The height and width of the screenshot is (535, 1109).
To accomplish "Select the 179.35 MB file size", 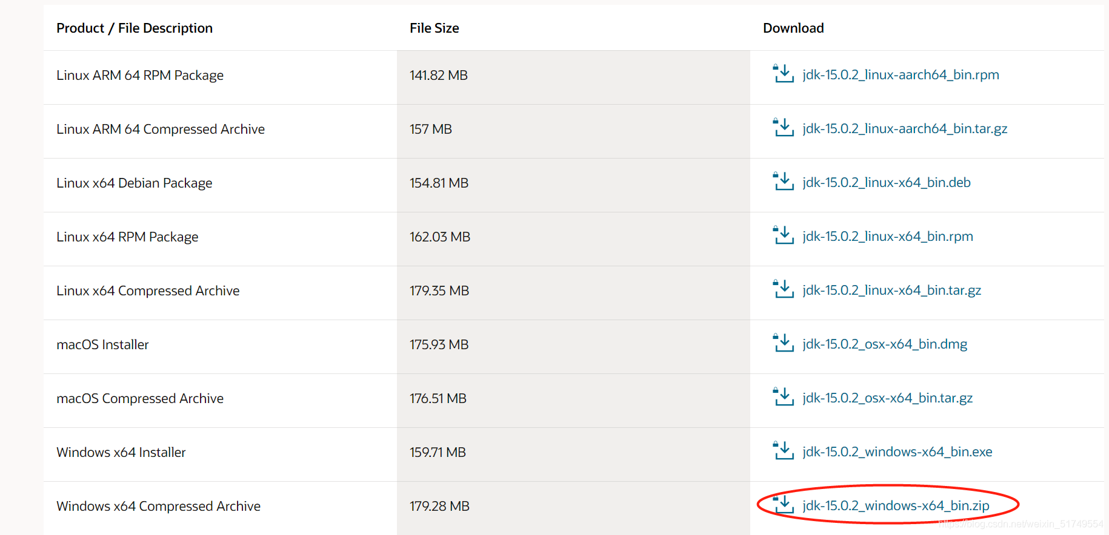I will coord(439,291).
